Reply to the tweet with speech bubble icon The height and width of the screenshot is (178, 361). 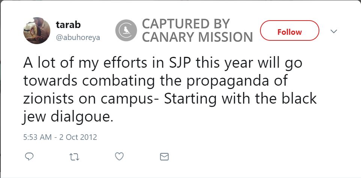coord(29,157)
